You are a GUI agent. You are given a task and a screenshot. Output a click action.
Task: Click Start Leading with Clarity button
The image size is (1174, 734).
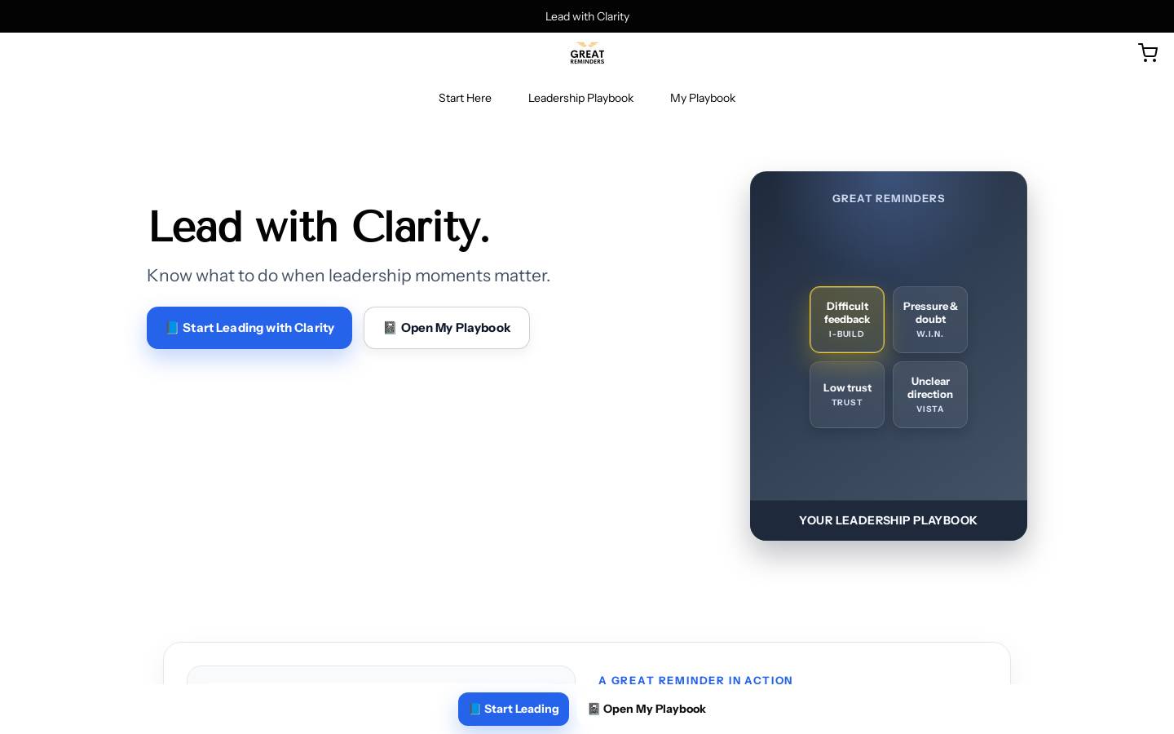pos(249,328)
